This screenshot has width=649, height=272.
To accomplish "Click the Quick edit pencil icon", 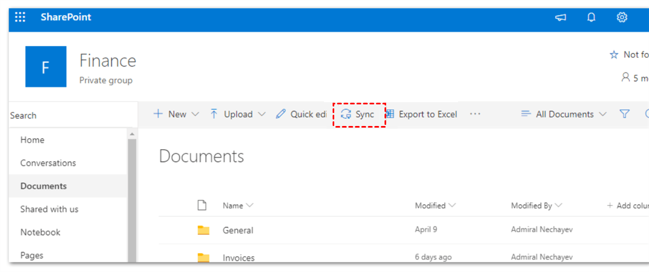I will (x=281, y=114).
